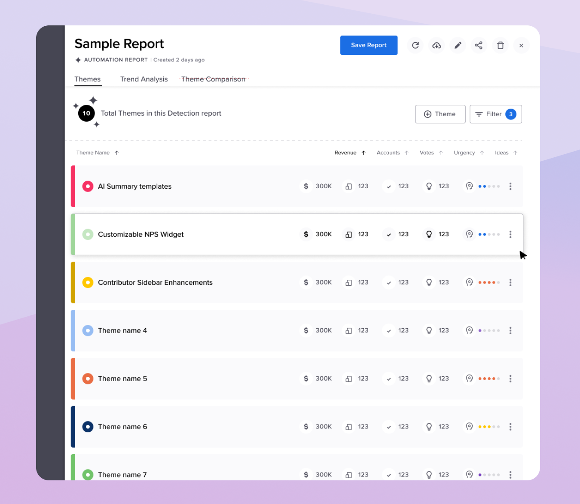This screenshot has width=580, height=504.
Task: Click the building icon in Contributor Sidebar Enhancements row
Action: point(349,283)
